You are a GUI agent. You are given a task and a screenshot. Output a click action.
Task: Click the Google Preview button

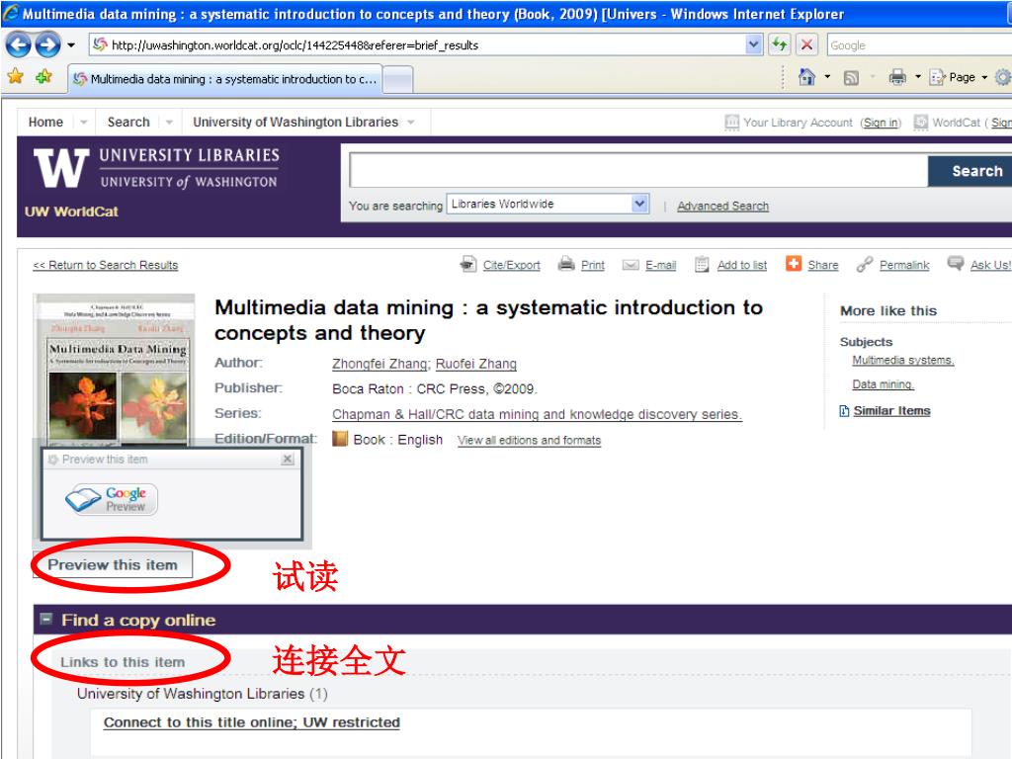(x=112, y=499)
